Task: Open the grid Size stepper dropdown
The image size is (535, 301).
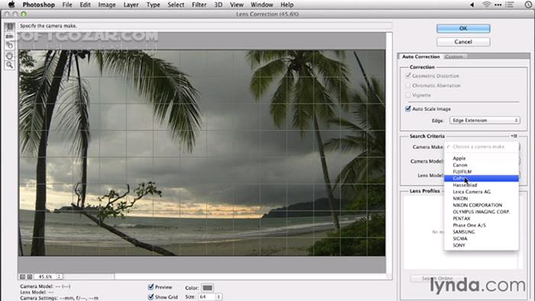Action: [219, 297]
